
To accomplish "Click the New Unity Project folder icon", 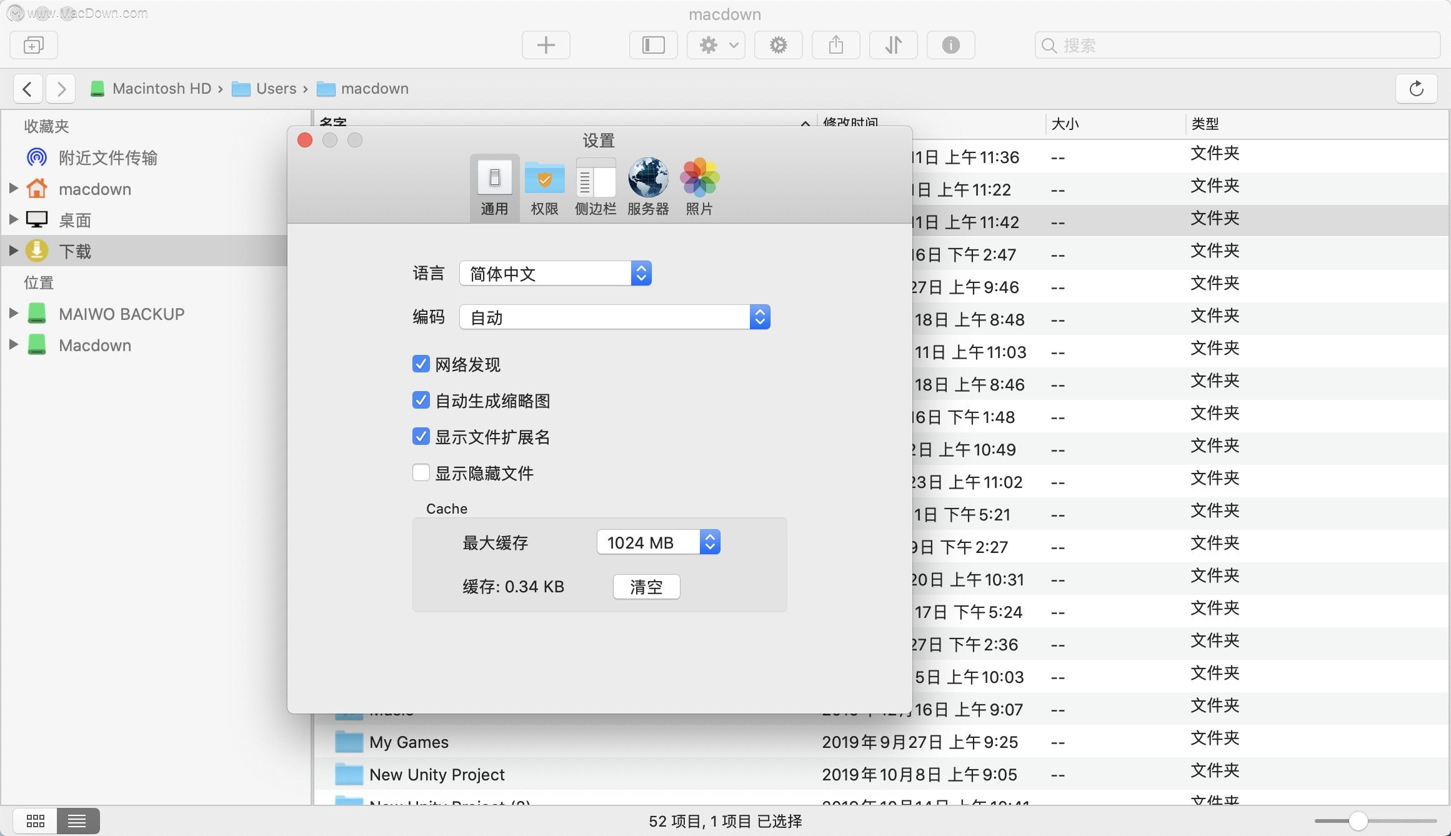I will click(349, 774).
